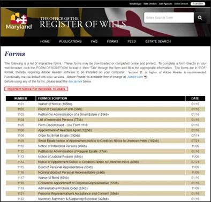Open Appointment of Resident Agent form
The height and width of the screenshot is (202, 211).
pos(65,130)
